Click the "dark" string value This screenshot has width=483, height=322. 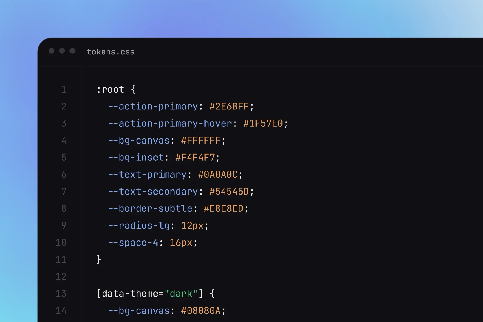click(x=181, y=294)
